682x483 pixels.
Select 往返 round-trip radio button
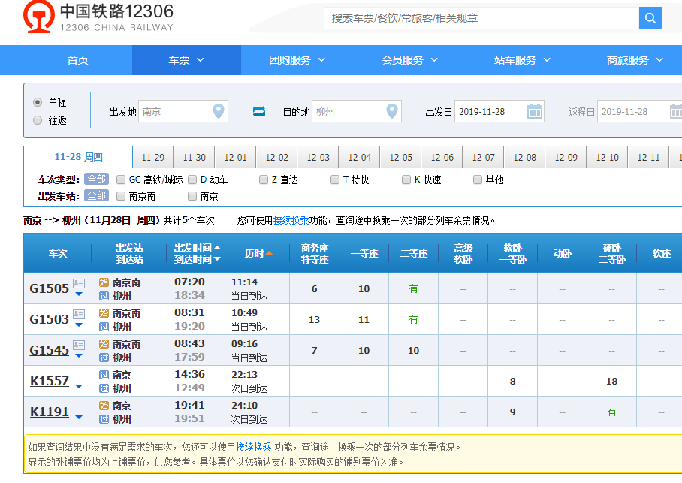pos(38,120)
